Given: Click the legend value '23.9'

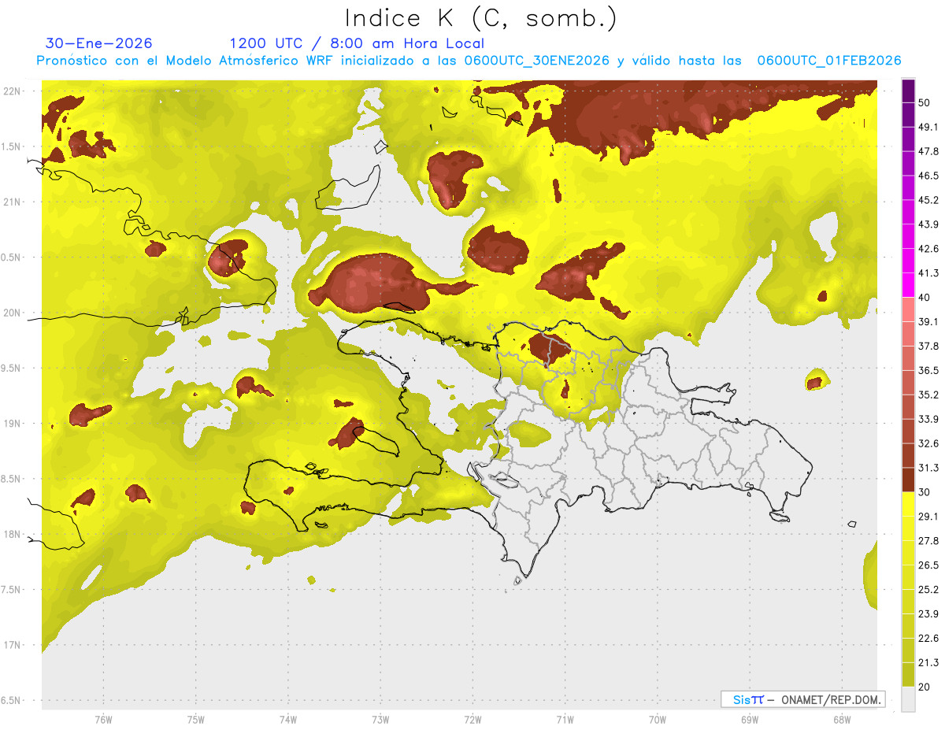Looking at the screenshot, I should point(928,614).
